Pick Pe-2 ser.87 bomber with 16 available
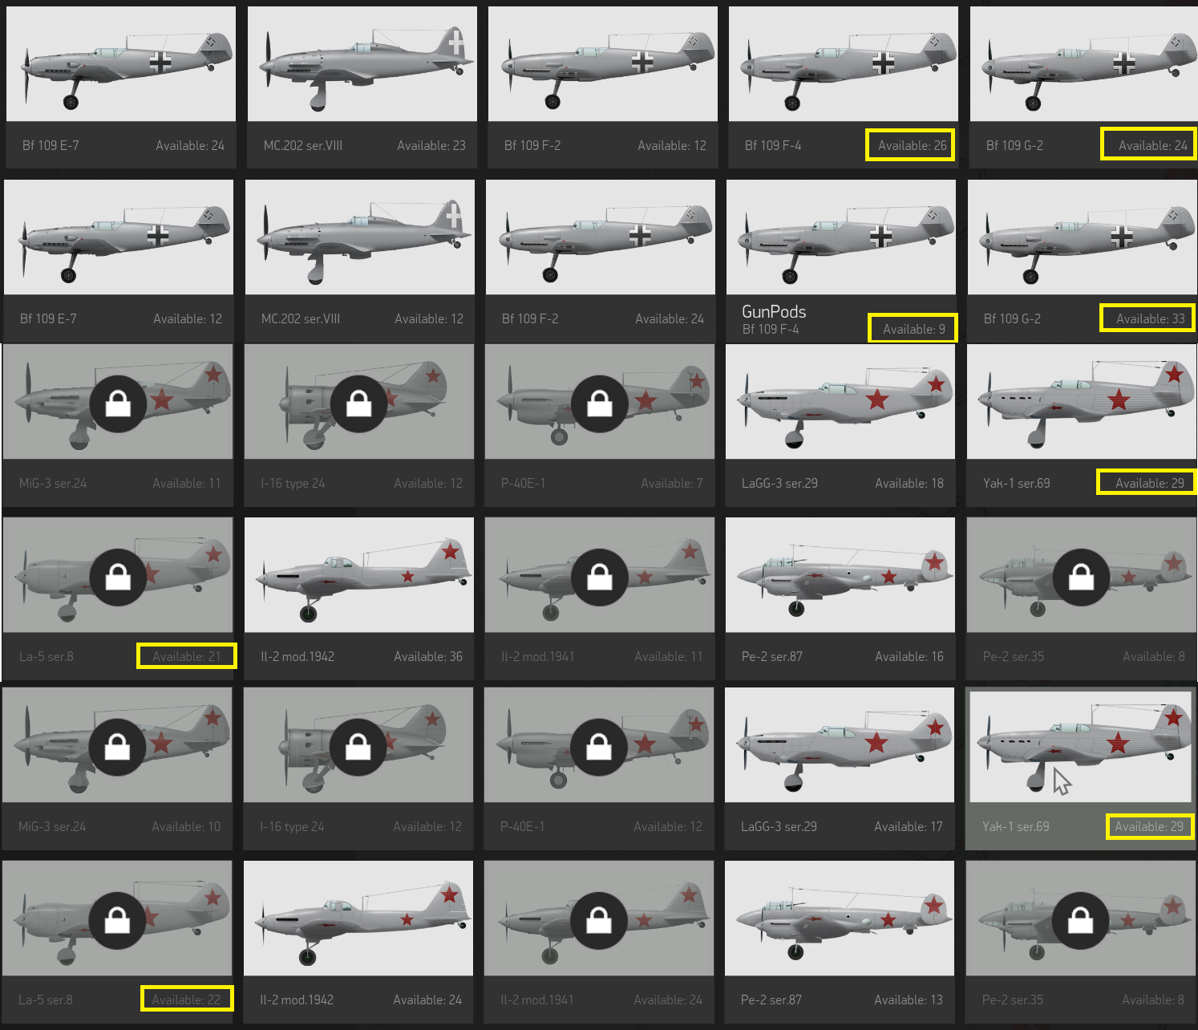 840,575
